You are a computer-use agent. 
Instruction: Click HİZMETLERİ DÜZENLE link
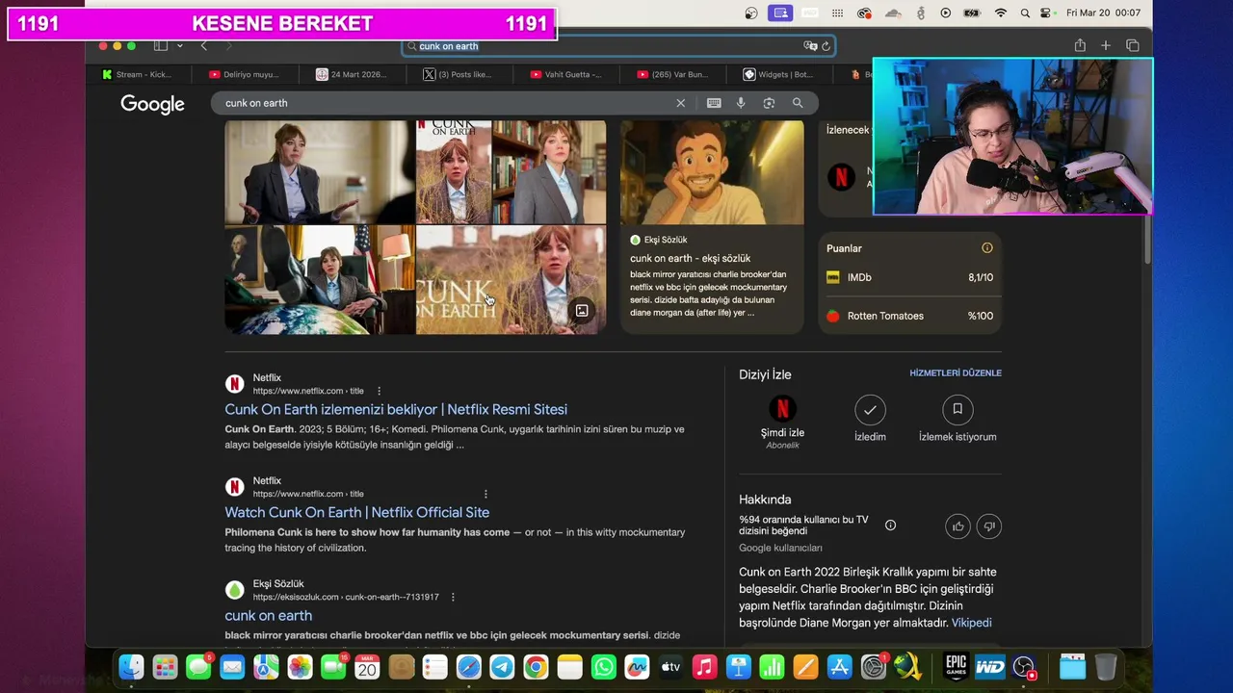[956, 372]
